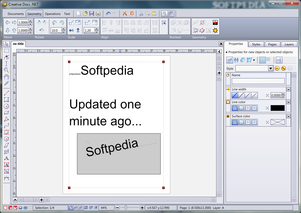The height and width of the screenshot is (213, 301).
Task: Choose the dimension measurement tool
Action: coord(7,178)
